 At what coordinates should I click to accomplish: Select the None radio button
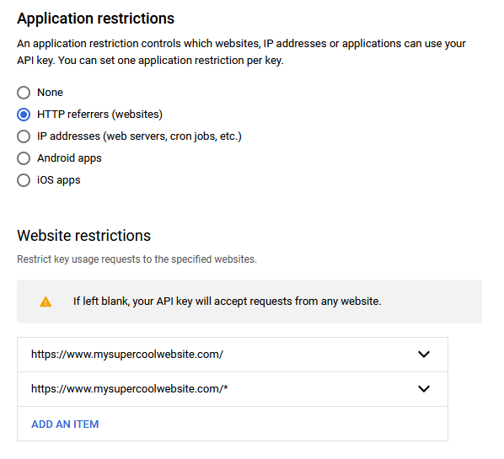coord(24,93)
